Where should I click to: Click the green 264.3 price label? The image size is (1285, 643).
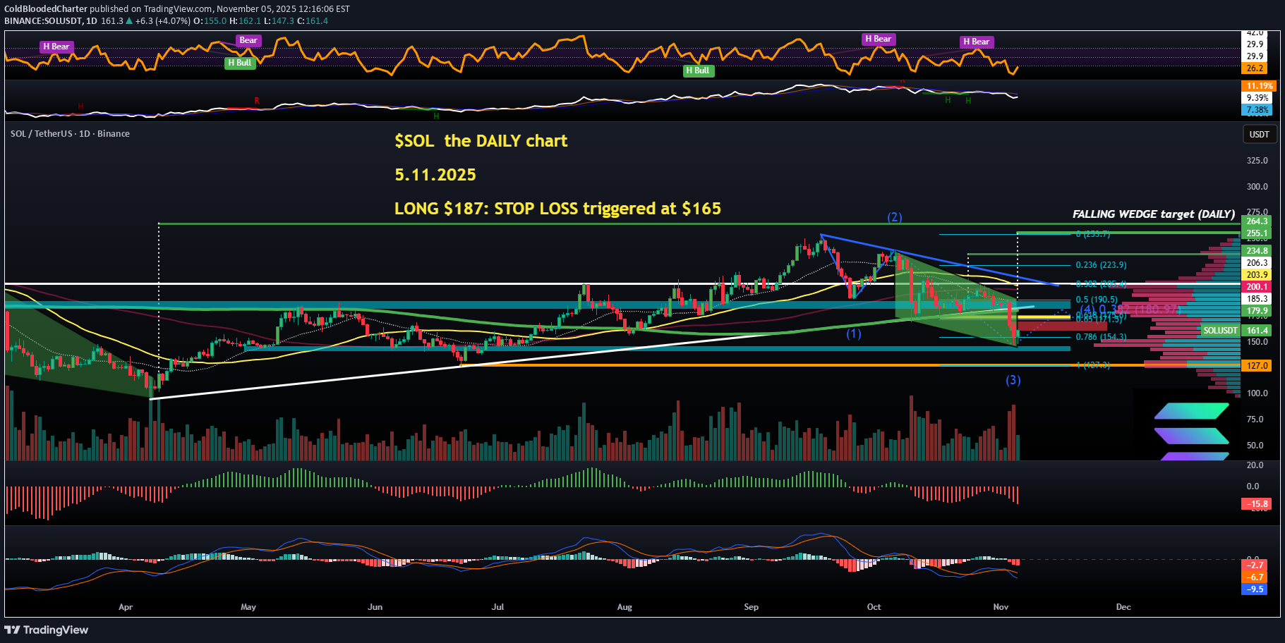1256,221
